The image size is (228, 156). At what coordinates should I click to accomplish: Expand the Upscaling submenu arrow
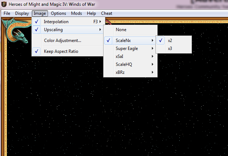tap(100, 30)
